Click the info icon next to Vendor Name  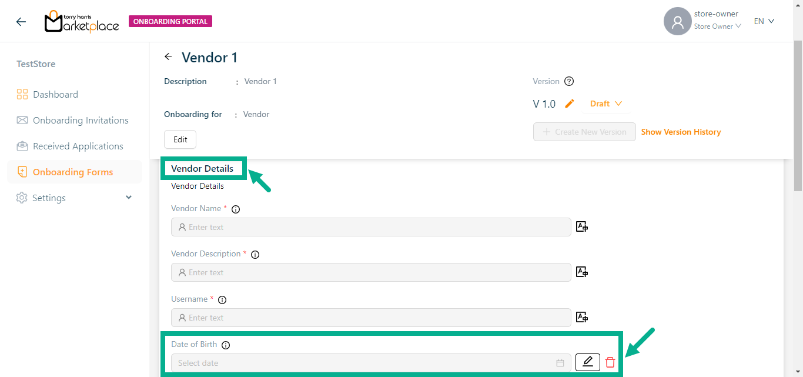click(236, 209)
